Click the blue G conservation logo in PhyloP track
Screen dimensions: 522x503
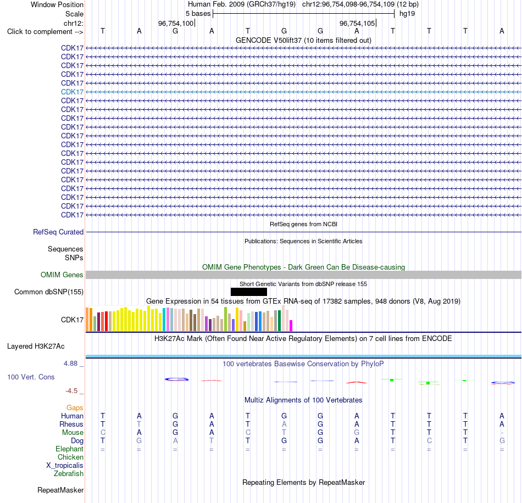click(x=177, y=379)
